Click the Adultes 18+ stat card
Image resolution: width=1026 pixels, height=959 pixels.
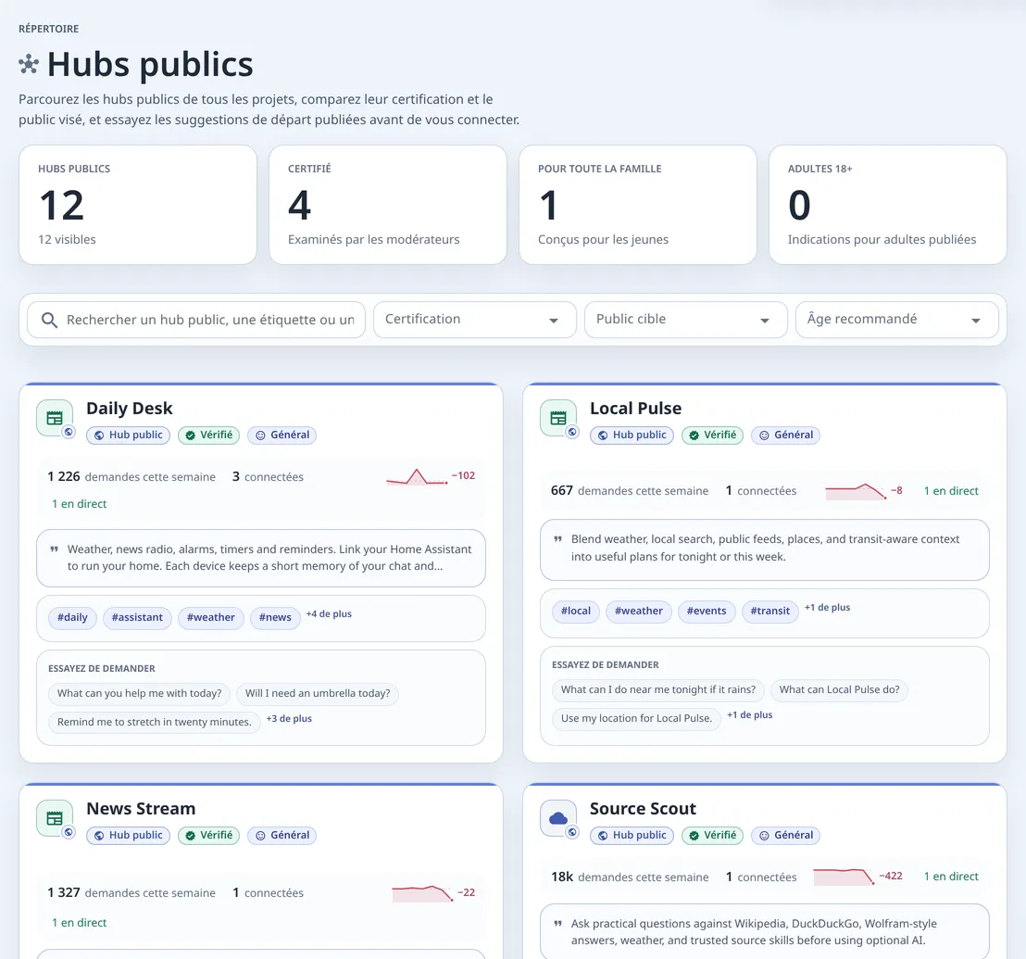pos(888,205)
